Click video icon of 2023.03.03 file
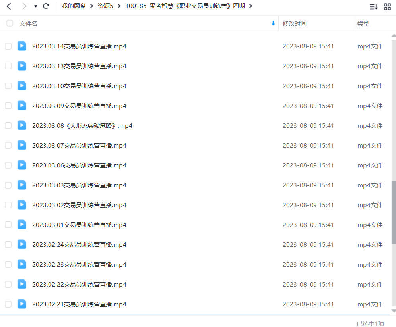The image size is (396, 327). (22, 185)
